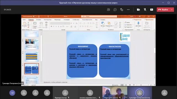This screenshot has width=177, height=99.
Task: Click the Valikhanov University logo on slide
Action: (x=125, y=37)
